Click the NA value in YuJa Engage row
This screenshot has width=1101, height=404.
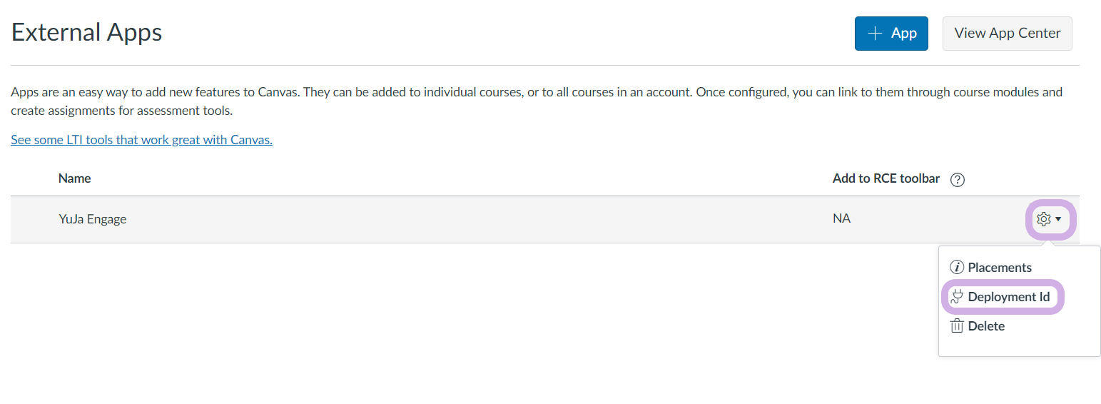click(x=841, y=218)
